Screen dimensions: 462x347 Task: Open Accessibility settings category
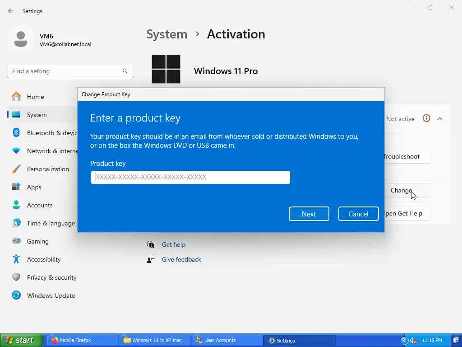(44, 259)
